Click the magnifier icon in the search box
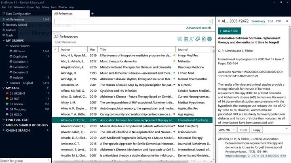This screenshot has height=163, width=291. (x=210, y=22)
